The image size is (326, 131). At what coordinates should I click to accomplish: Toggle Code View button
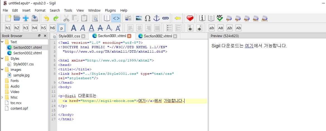click(x=116, y=18)
